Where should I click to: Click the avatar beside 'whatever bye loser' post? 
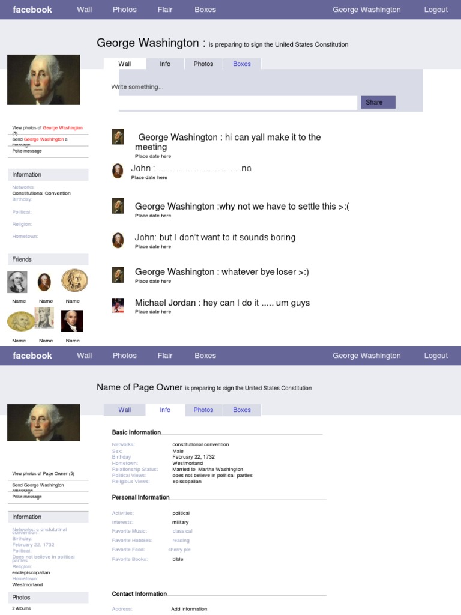click(x=118, y=275)
